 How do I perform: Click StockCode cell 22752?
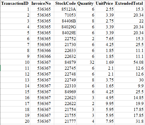click(65, 39)
